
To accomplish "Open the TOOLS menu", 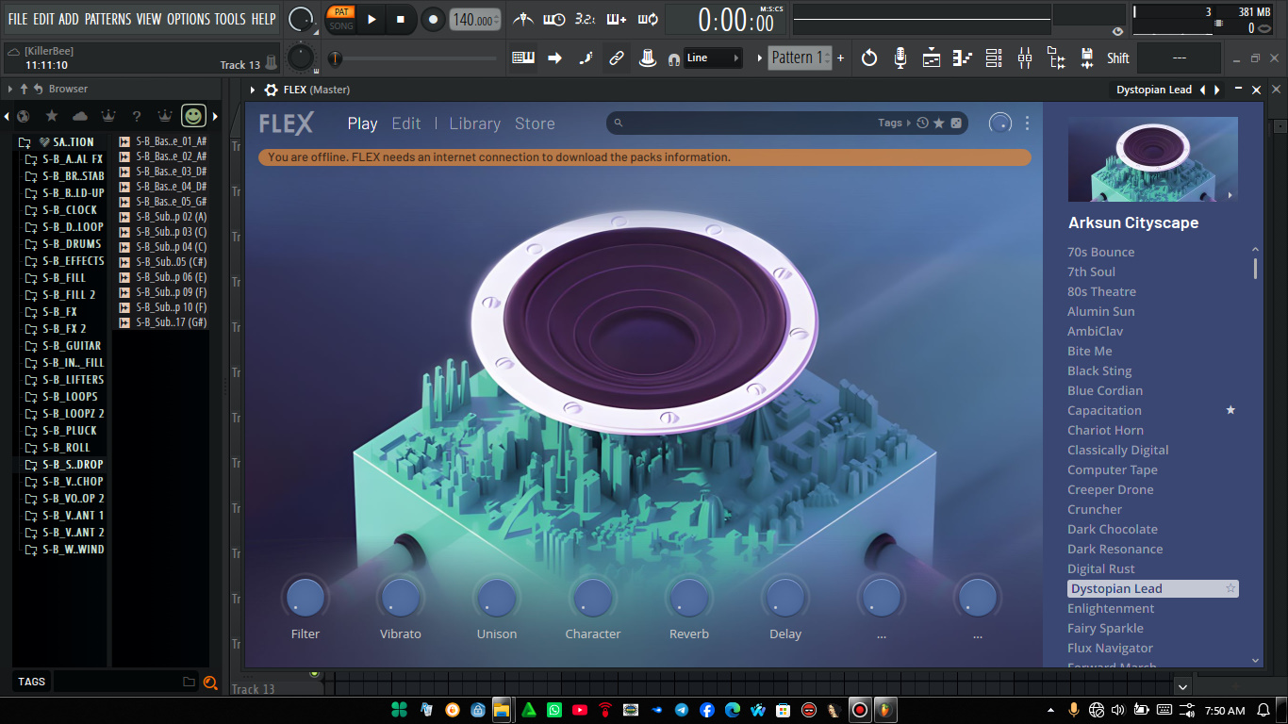I will [230, 19].
